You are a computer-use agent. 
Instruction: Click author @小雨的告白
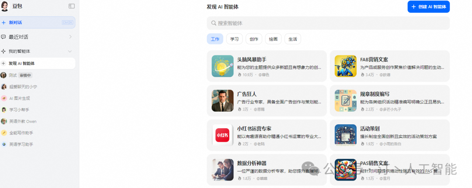[x=390, y=144]
